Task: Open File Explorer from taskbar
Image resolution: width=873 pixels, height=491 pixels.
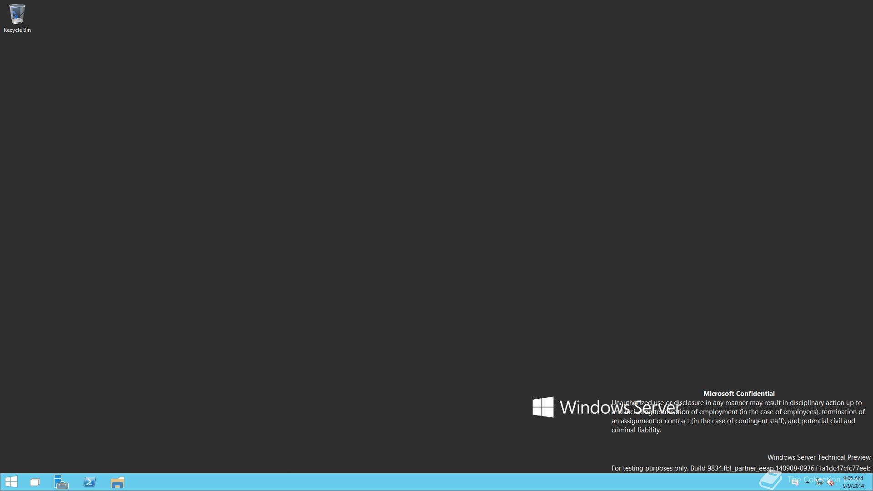Action: click(117, 482)
